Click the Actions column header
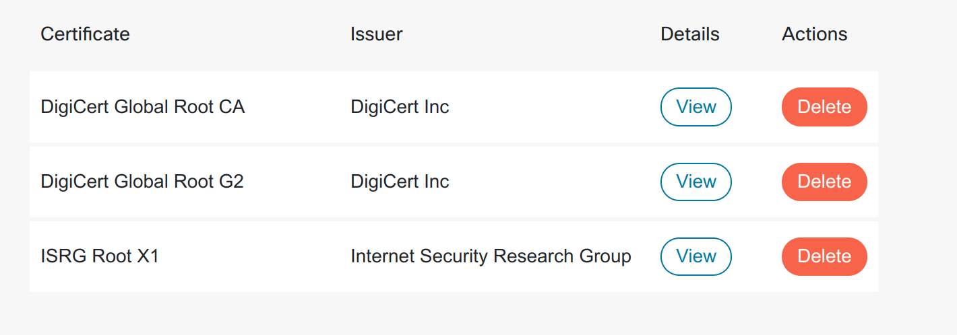This screenshot has width=957, height=335. [x=814, y=34]
